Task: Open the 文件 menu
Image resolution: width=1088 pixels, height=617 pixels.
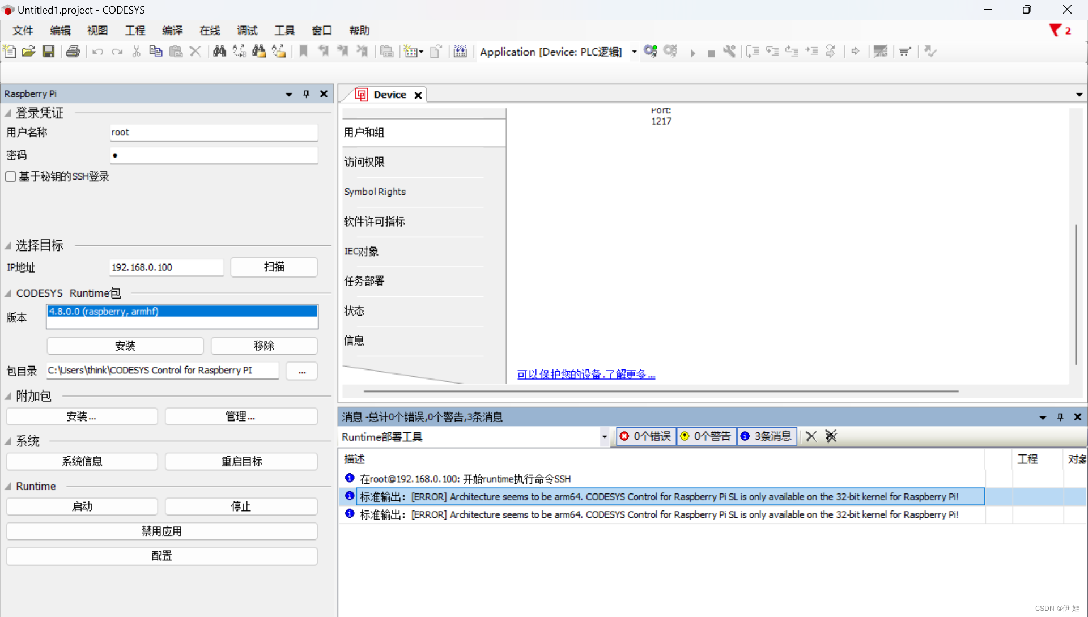Action: click(23, 31)
